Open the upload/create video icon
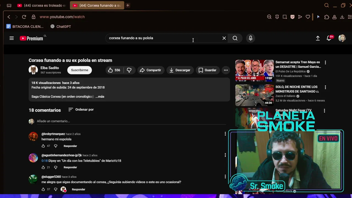This screenshot has width=352, height=198. (x=318, y=38)
